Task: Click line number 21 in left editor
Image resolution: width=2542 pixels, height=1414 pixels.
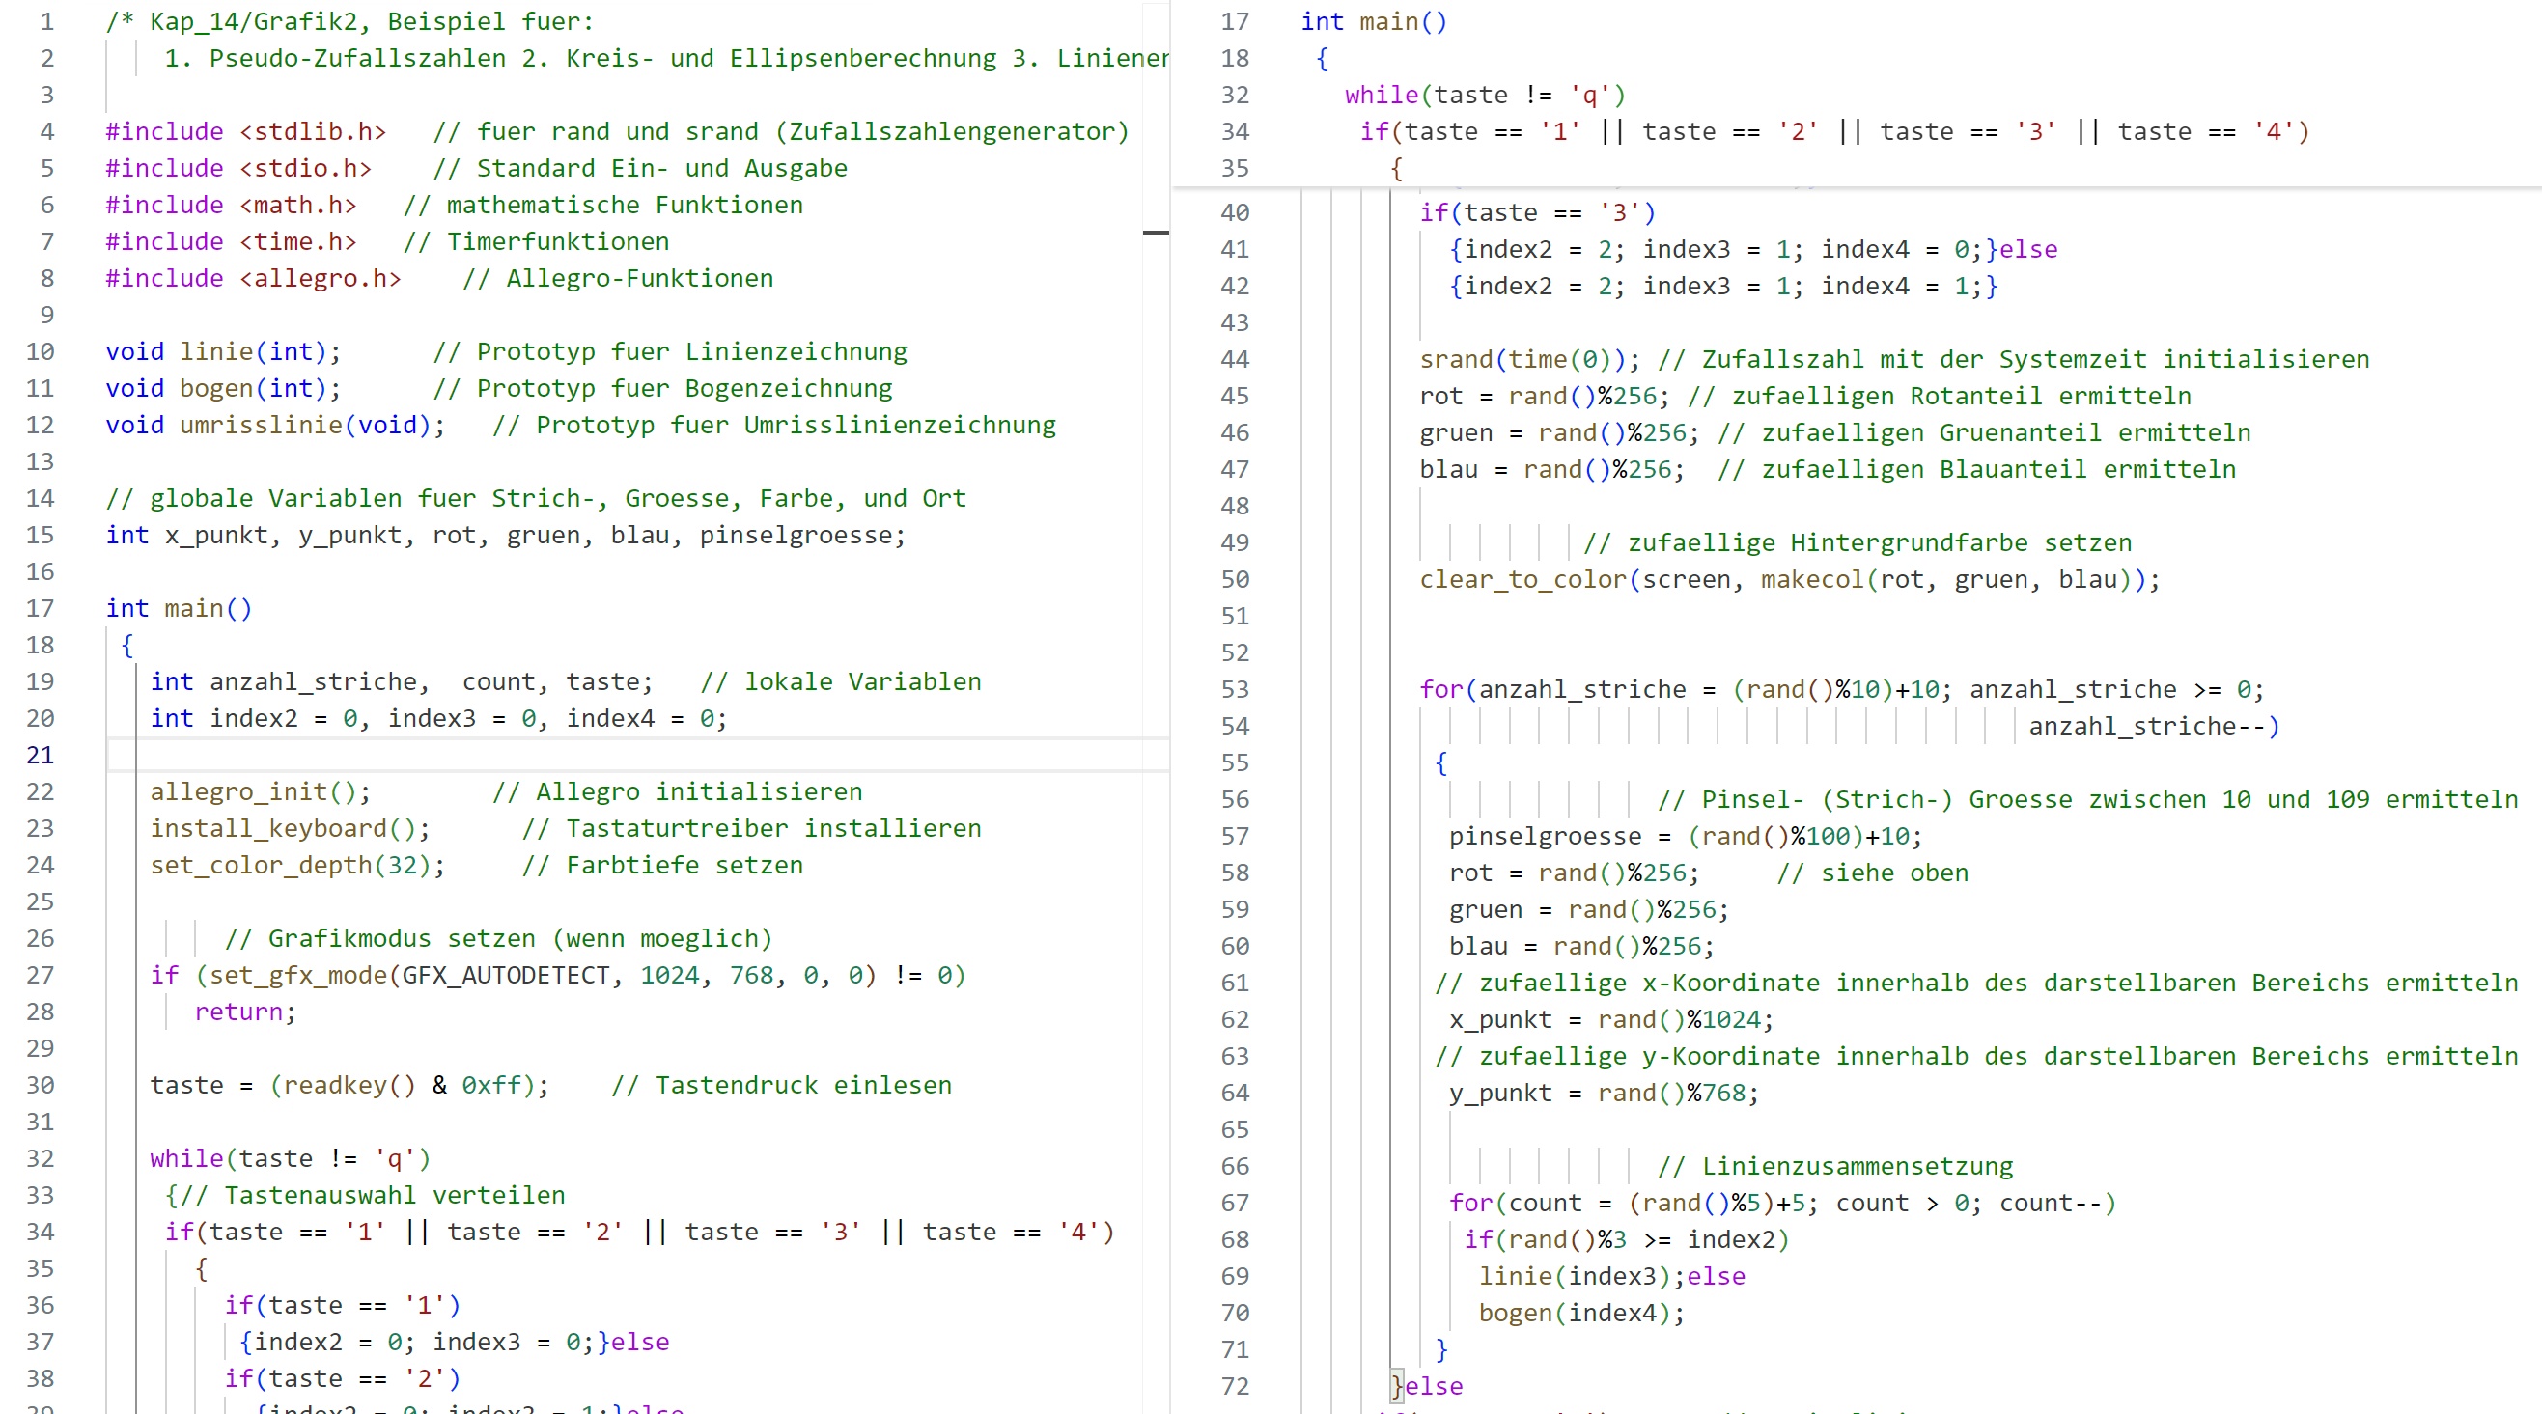Action: [x=40, y=755]
